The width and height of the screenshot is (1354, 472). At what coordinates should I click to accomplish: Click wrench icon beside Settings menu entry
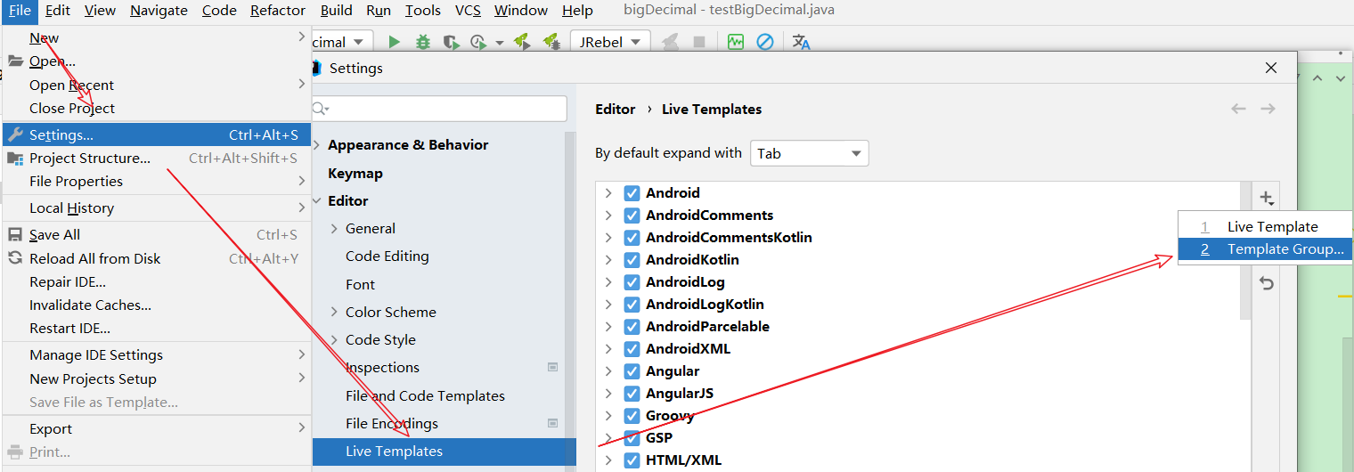click(15, 134)
